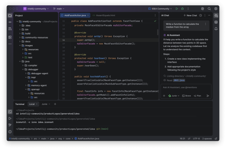Screen dimensions: 226x149
Task: Switch to the Junie terminal tab
Action: coord(45,104)
